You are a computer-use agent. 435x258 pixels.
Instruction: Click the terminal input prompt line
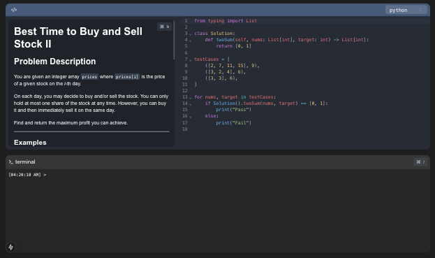tap(218, 175)
